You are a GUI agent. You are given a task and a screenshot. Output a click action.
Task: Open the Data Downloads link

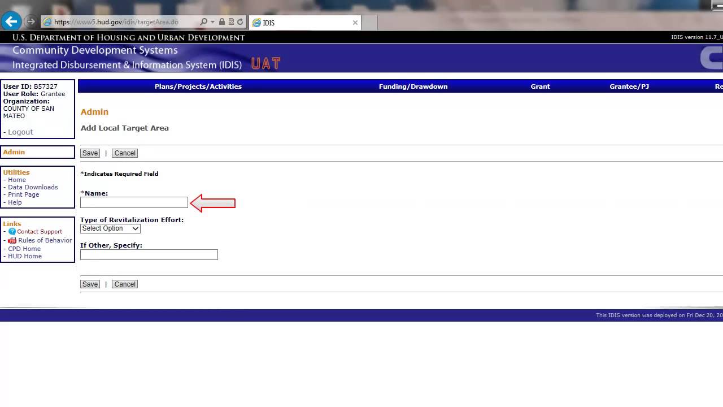(x=33, y=187)
